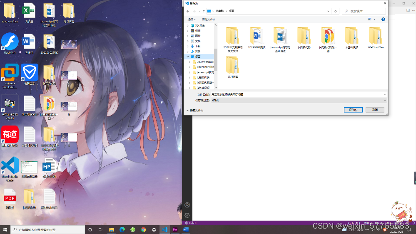The height and width of the screenshot is (234, 416).
Task: Select the WeChat Files folder on the desktop
Action: (x=10, y=13)
